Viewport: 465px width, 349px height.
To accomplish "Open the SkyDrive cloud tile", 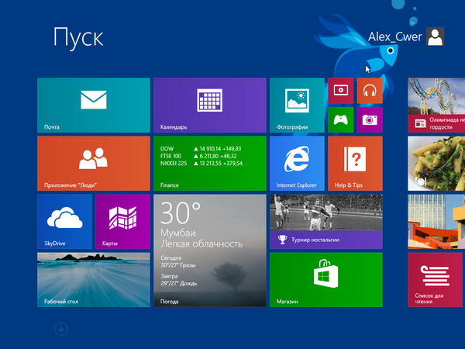I will pos(64,221).
